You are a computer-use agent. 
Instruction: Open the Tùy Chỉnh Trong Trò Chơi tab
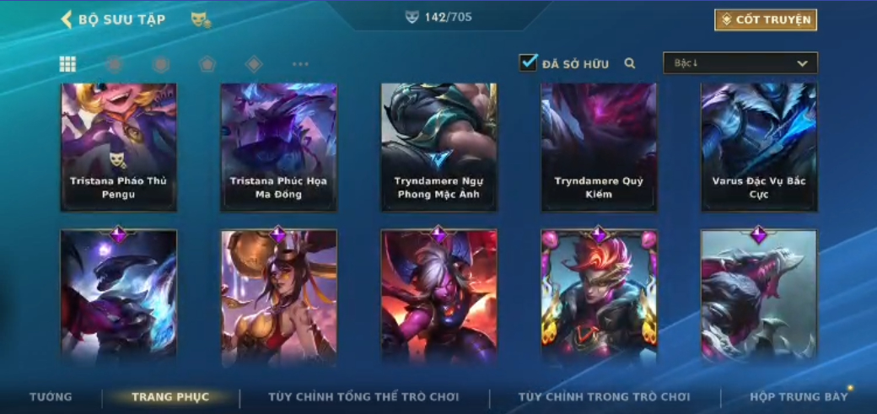tap(604, 397)
